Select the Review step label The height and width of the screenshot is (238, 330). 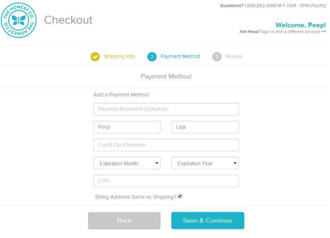pyautogui.click(x=234, y=56)
